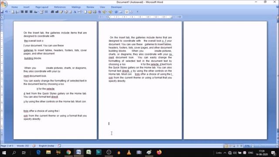Open the Change Case (Aa) tool
Viewport: 279px width, 157px height.
point(36,12)
